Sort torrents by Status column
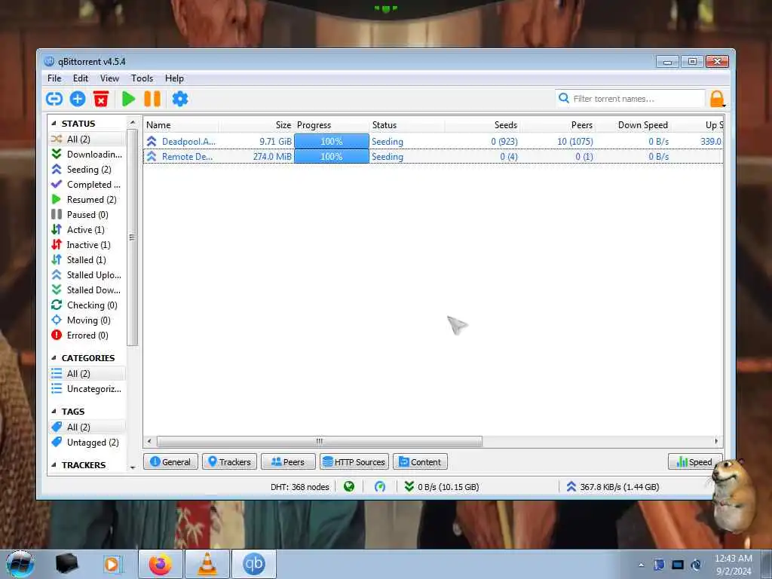This screenshot has height=579, width=772. tap(406, 125)
